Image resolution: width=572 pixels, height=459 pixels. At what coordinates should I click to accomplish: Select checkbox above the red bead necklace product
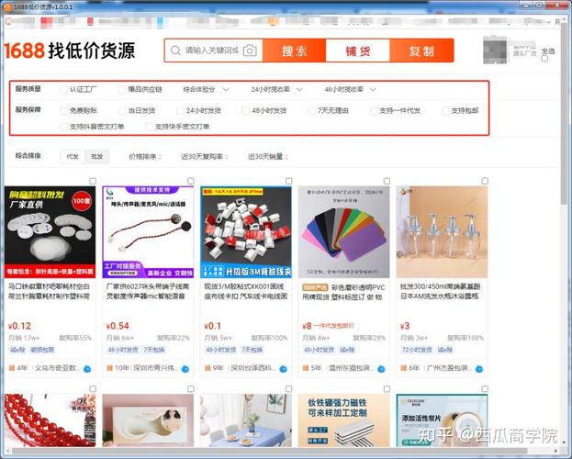(x=93, y=389)
